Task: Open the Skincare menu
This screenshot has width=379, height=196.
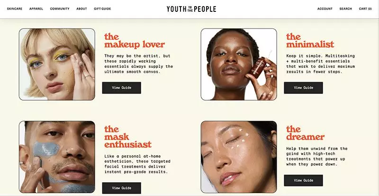Action: pyautogui.click(x=15, y=9)
